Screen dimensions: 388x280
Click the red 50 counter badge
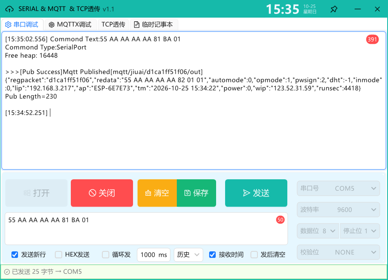click(x=280, y=219)
